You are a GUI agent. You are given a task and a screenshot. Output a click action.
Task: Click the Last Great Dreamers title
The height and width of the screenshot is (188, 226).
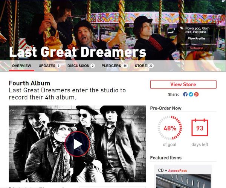78,52
